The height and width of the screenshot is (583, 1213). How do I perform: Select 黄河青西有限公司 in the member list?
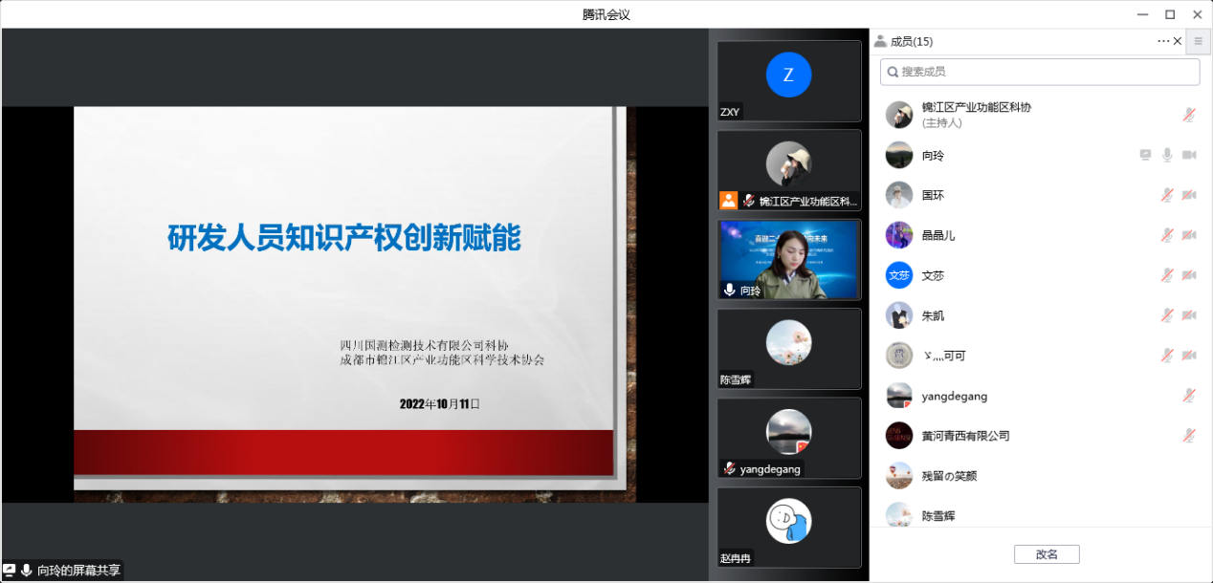(968, 435)
